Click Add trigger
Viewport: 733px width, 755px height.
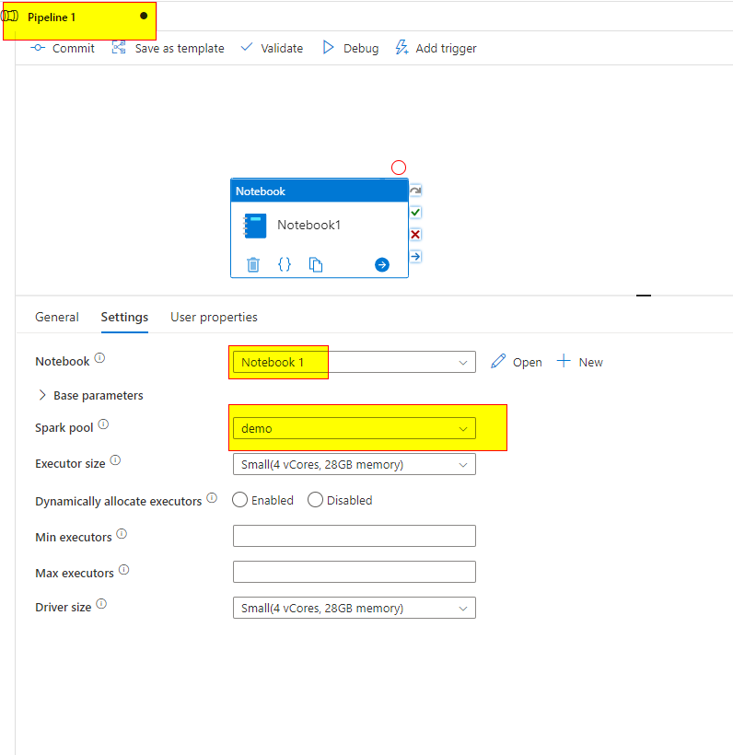pyautogui.click(x=436, y=48)
